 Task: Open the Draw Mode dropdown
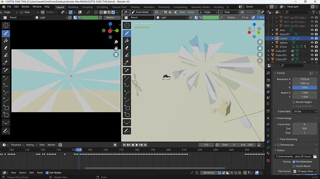click(142, 12)
